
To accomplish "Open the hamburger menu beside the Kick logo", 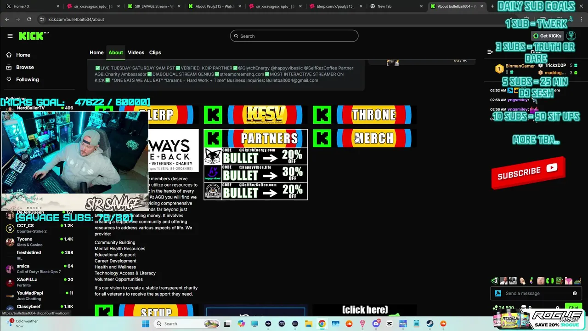I will 10,36.
